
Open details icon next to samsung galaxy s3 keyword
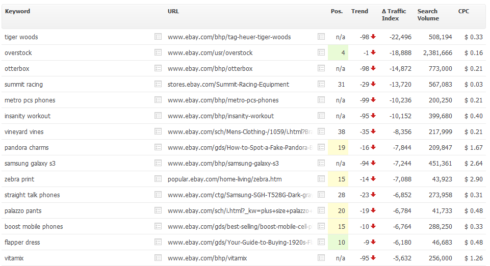click(x=158, y=163)
